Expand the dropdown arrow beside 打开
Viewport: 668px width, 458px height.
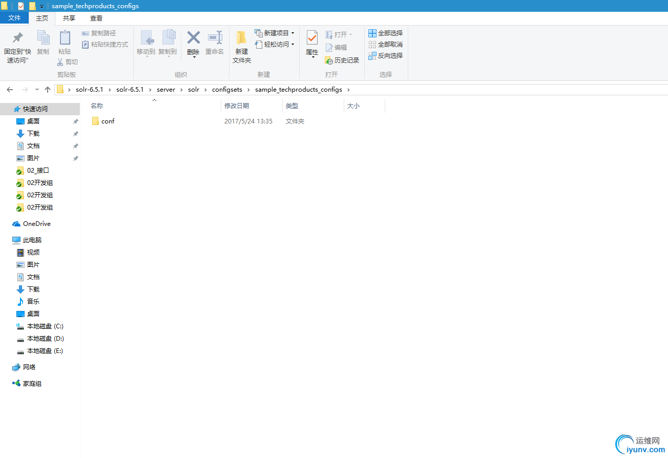point(351,35)
